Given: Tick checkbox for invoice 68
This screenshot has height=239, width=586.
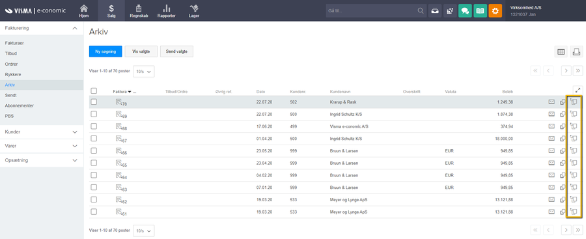Looking at the screenshot, I should click(x=94, y=126).
